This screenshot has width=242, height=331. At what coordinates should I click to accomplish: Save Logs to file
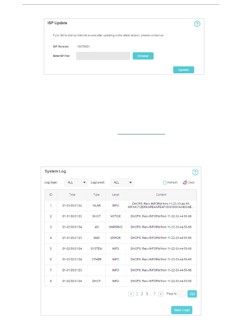tap(182, 310)
